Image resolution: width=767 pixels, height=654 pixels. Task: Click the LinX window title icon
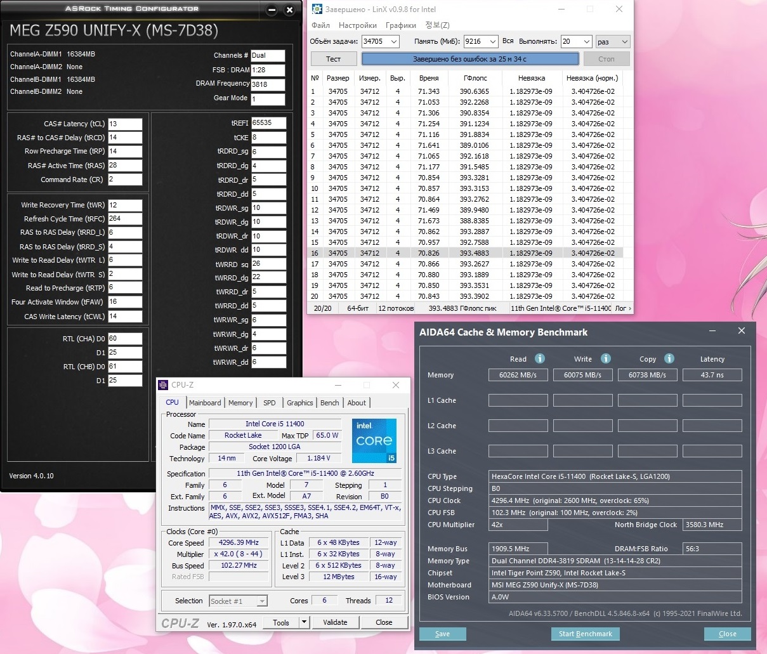click(317, 9)
